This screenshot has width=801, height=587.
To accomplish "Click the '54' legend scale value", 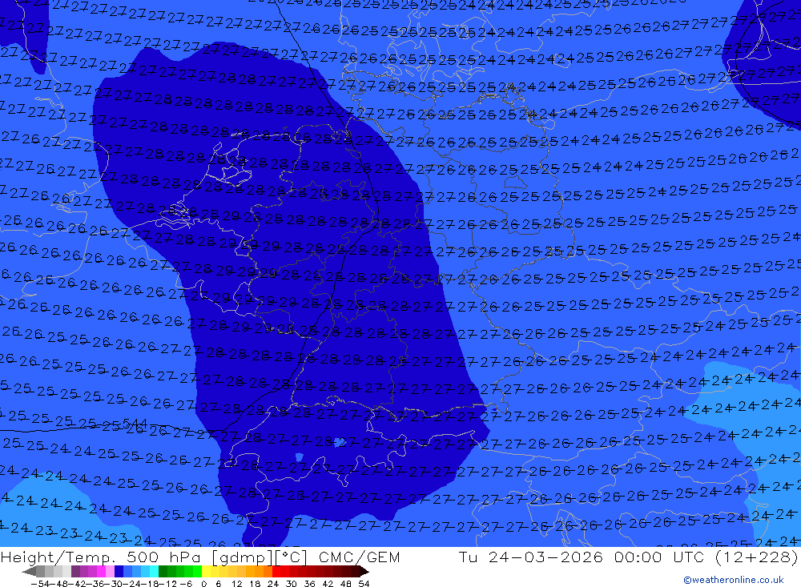I will tap(364, 584).
